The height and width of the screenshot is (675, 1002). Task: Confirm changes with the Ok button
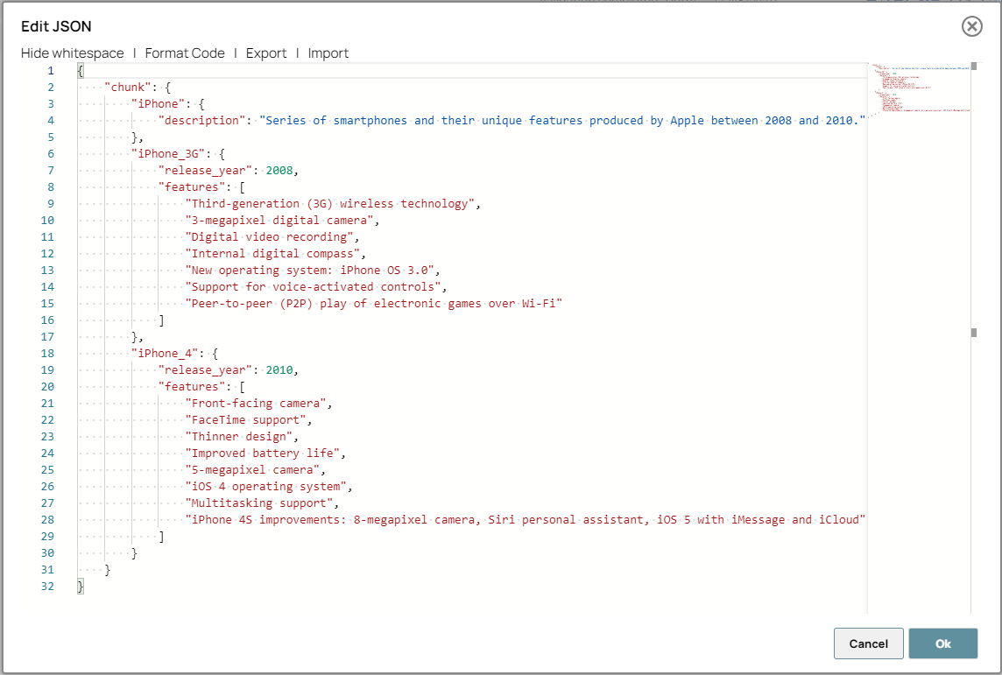(943, 643)
